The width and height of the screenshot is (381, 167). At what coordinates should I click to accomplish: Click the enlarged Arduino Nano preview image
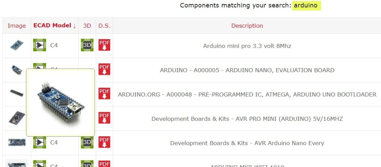61,102
